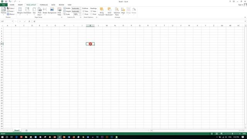The height and width of the screenshot is (139, 247).
Task: Open the theme Effects dropdown
Action: pos(11,14)
